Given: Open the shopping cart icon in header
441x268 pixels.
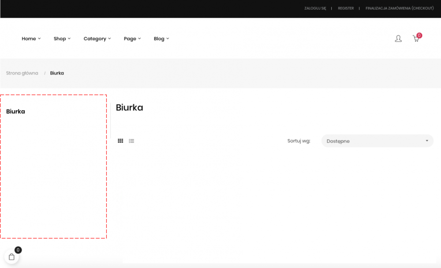Looking at the screenshot, I should click(415, 39).
